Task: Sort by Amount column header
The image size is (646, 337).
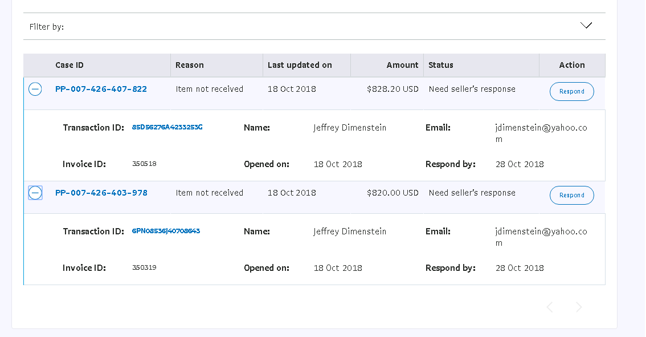Action: click(x=402, y=65)
